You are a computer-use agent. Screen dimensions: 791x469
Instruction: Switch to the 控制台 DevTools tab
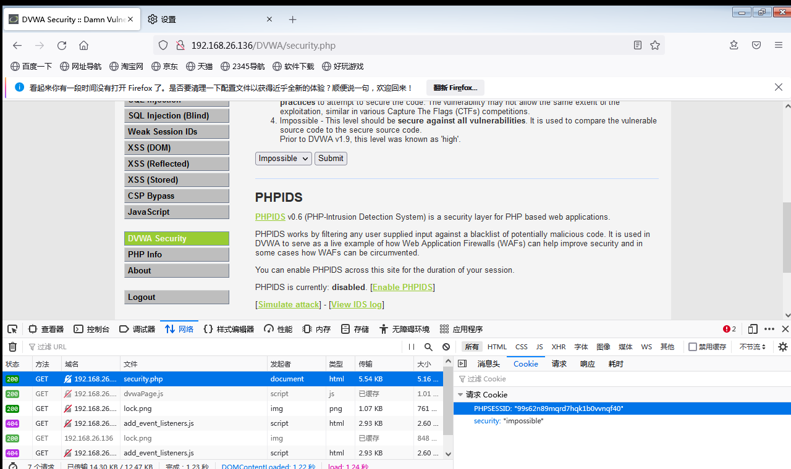(92, 329)
